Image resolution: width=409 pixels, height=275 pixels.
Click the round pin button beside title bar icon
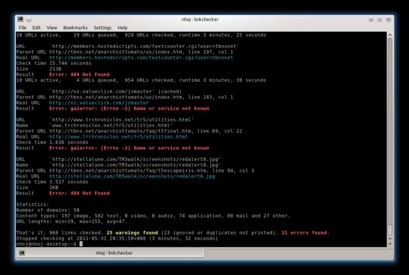29,19
